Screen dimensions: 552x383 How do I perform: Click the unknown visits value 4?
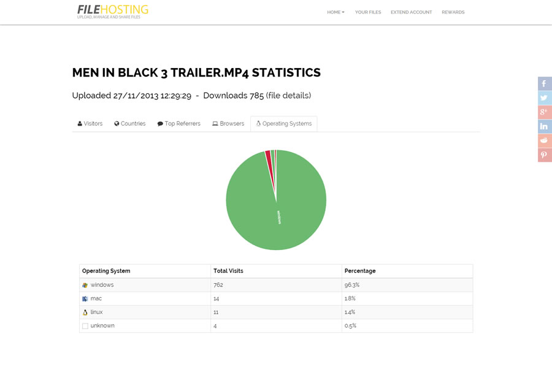tap(215, 326)
